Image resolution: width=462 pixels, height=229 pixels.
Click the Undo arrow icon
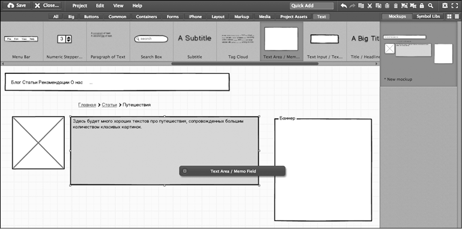click(x=344, y=5)
